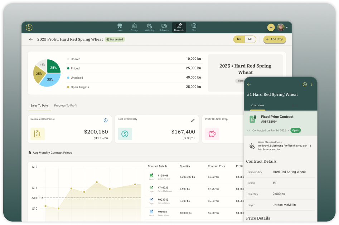The image size is (339, 225).
Task: Click the back arrow beside 2025 Profit
Action: coord(31,39)
